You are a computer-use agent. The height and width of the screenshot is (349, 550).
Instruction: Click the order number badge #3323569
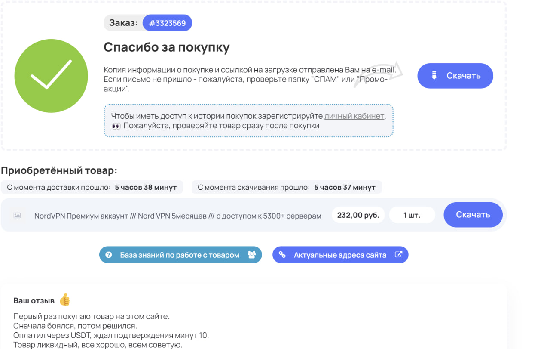click(x=167, y=23)
